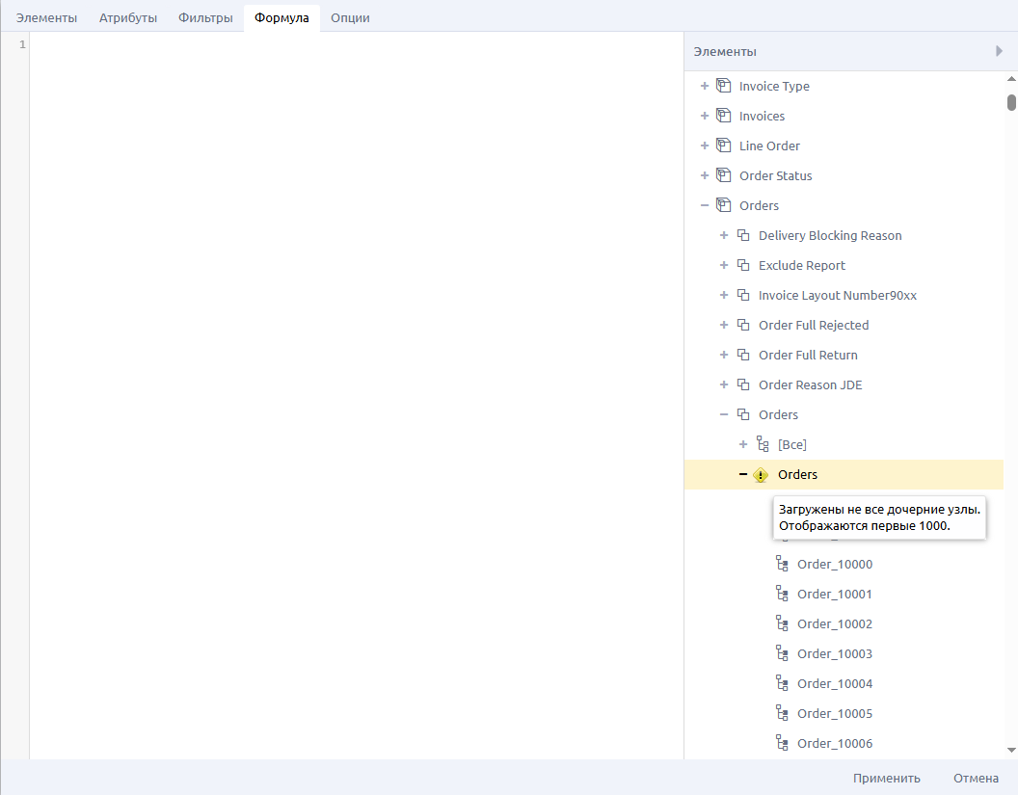Viewport: 1018px width, 795px height.
Task: Click the [Все] level icon
Action: (x=763, y=444)
